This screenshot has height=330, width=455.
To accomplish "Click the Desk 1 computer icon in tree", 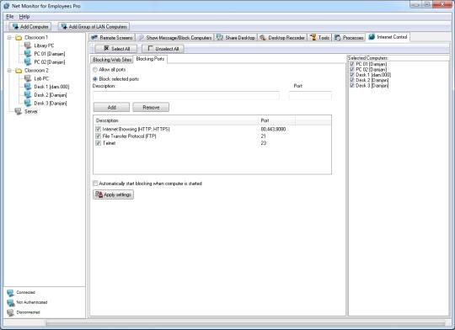I will (28, 87).
